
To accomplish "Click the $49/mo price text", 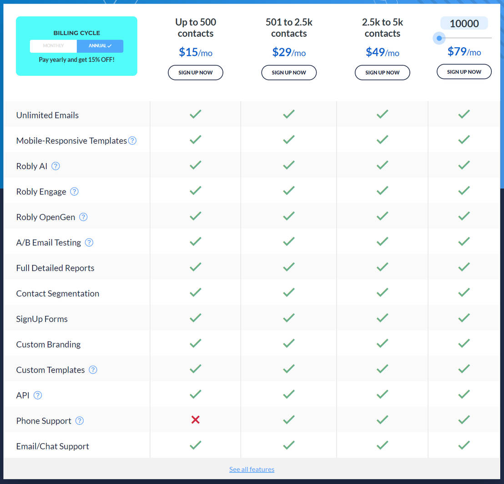I will point(383,52).
